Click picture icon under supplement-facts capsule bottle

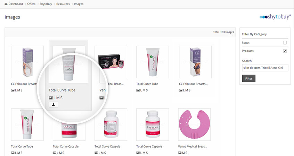pyautogui.click(x=96, y=153)
